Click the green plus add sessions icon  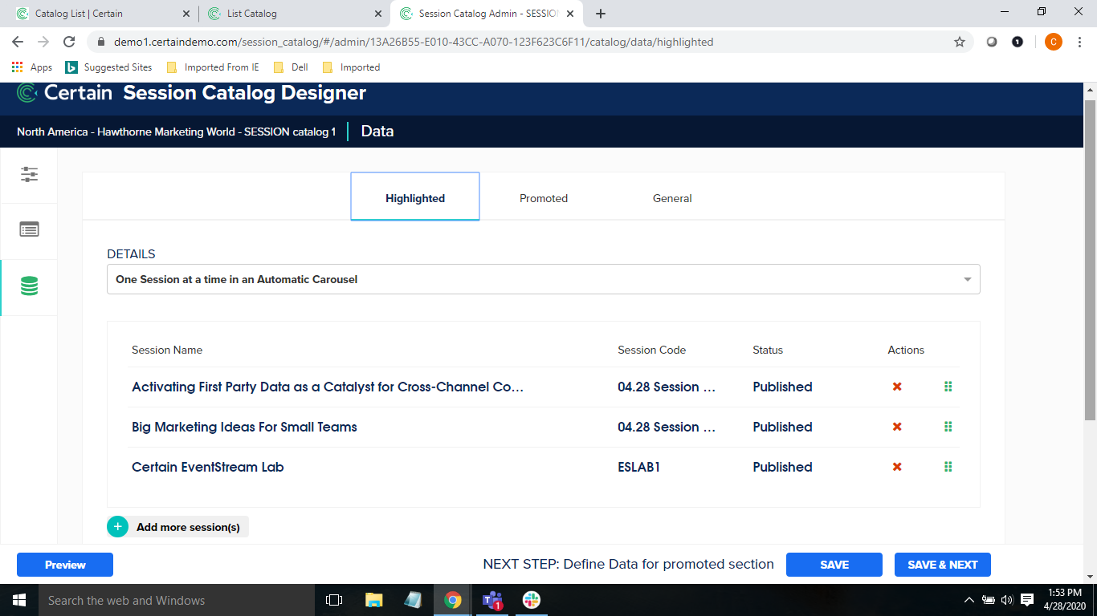117,527
